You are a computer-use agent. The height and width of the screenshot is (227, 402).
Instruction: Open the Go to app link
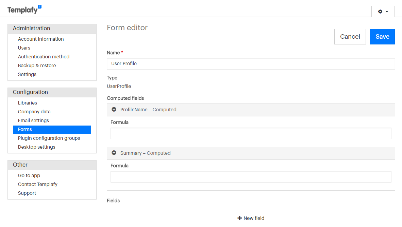tap(29, 175)
